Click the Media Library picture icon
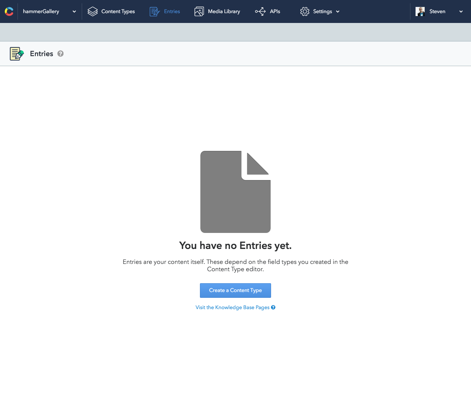This screenshot has height=413, width=471. pos(199,12)
